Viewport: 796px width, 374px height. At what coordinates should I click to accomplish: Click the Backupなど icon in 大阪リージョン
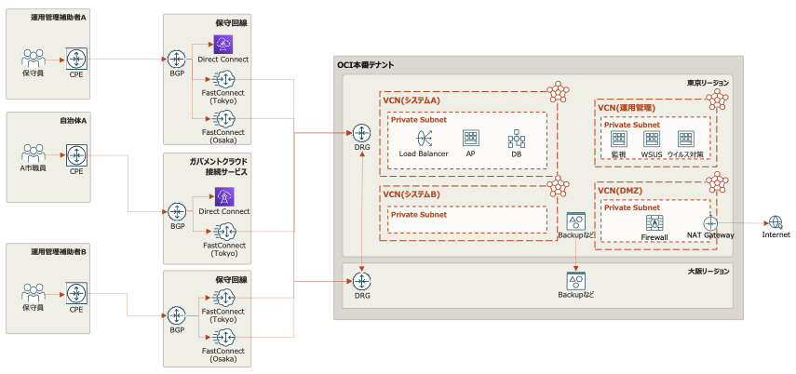click(576, 281)
